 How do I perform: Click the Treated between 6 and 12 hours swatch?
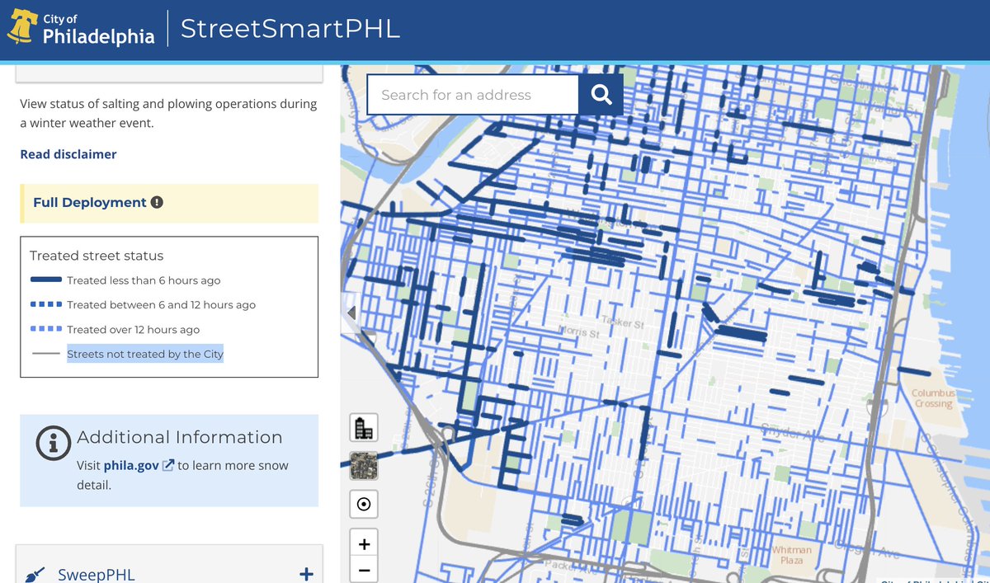[46, 304]
